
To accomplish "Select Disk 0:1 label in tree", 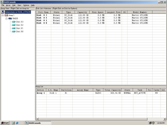I will tap(20, 28).
